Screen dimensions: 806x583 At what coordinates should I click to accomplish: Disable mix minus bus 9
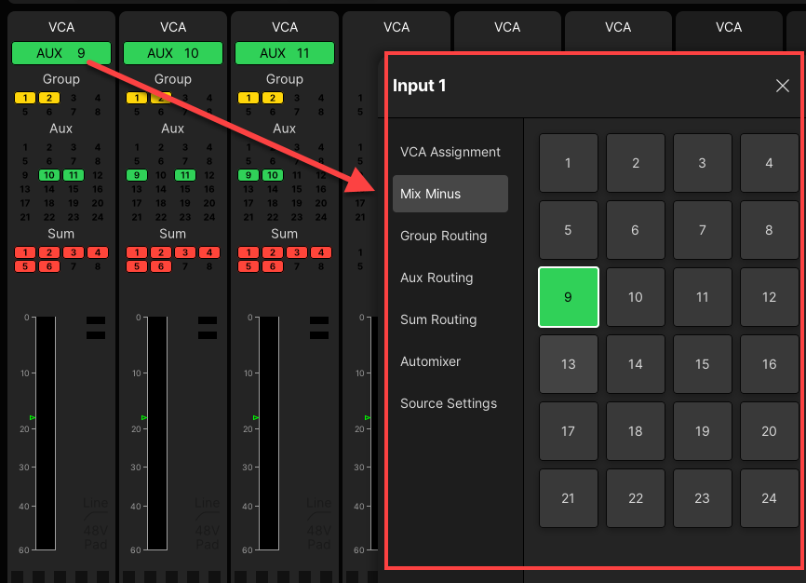[x=568, y=298]
